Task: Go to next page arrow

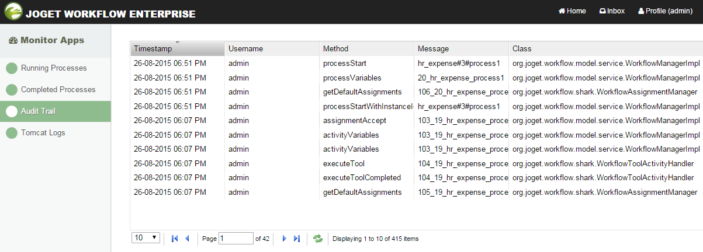Action: pyautogui.click(x=285, y=239)
